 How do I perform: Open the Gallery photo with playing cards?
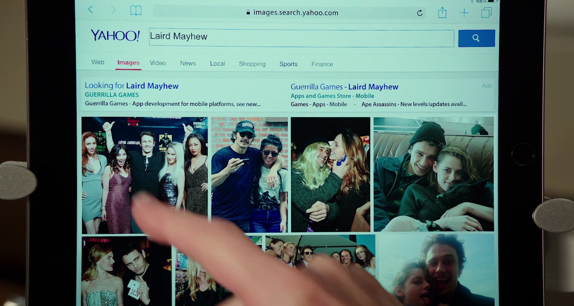coord(126,271)
